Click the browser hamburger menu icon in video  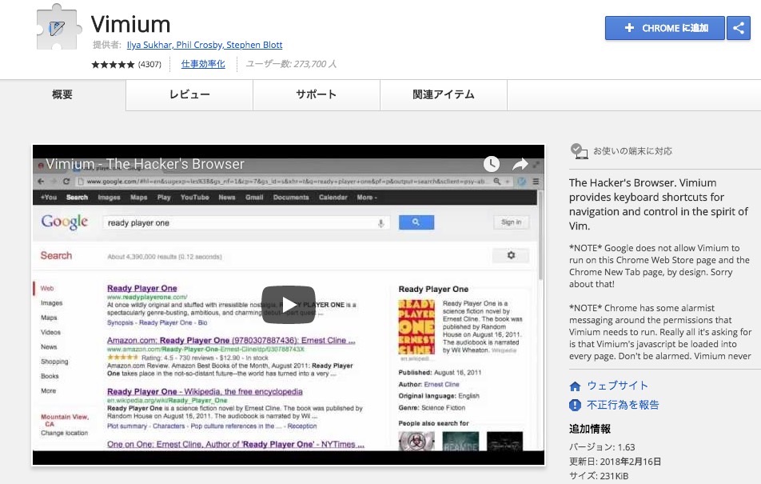pyautogui.click(x=536, y=182)
